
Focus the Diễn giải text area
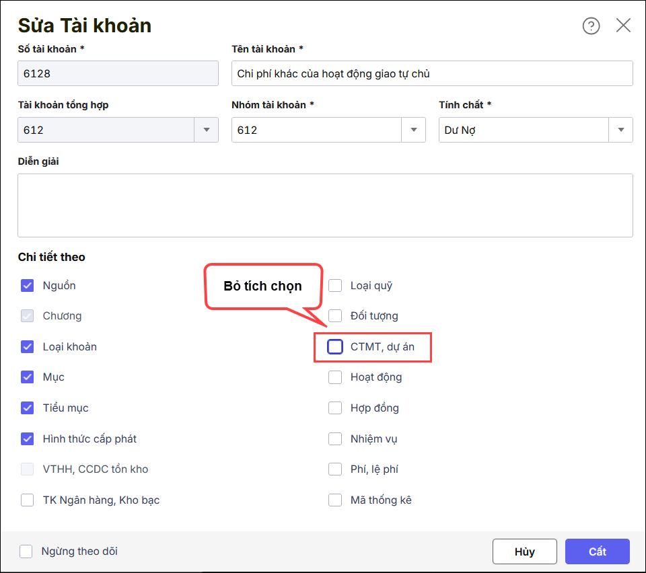(325, 205)
